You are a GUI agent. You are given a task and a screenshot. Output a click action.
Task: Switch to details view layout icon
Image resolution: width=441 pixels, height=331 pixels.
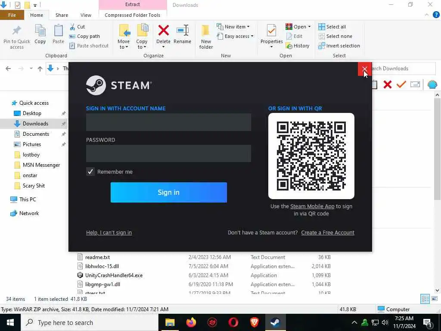click(425, 299)
